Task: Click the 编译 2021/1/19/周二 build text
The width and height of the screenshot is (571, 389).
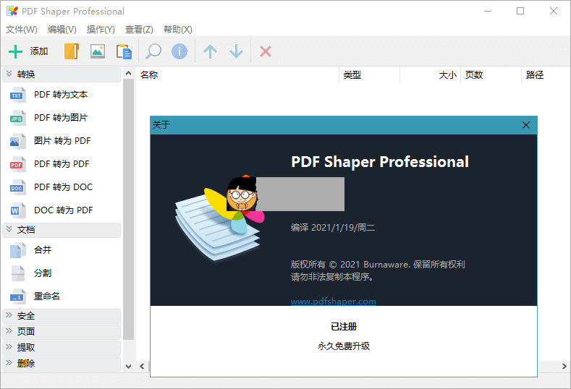Action: tap(333, 228)
